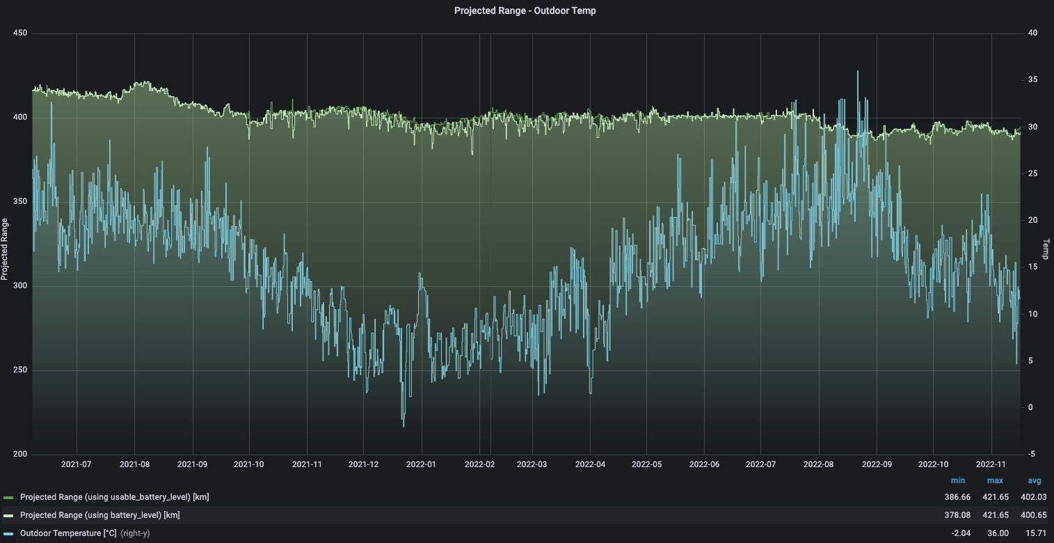Click the 2021-11 x-axis date label
The image size is (1054, 543).
(x=306, y=464)
